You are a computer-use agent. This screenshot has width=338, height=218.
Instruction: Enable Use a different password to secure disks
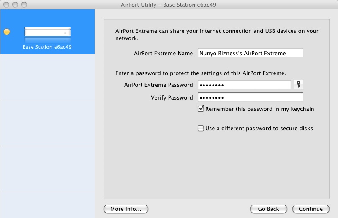click(201, 128)
